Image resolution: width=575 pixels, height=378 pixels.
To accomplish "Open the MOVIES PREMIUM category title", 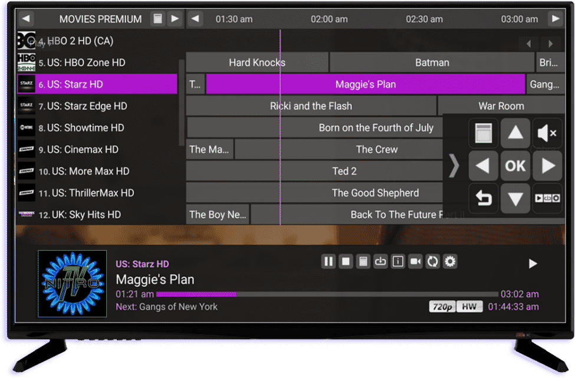I will pos(100,19).
